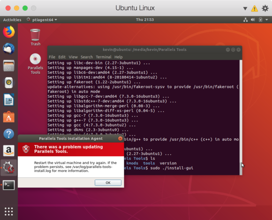The width and height of the screenshot is (272, 220).
Task: Open the Amazon launcher in the dock
Action: click(x=8, y=151)
